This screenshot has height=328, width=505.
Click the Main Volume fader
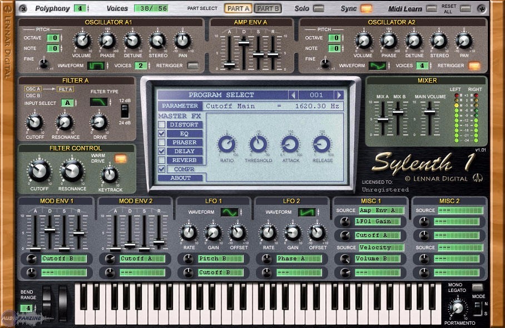point(429,112)
